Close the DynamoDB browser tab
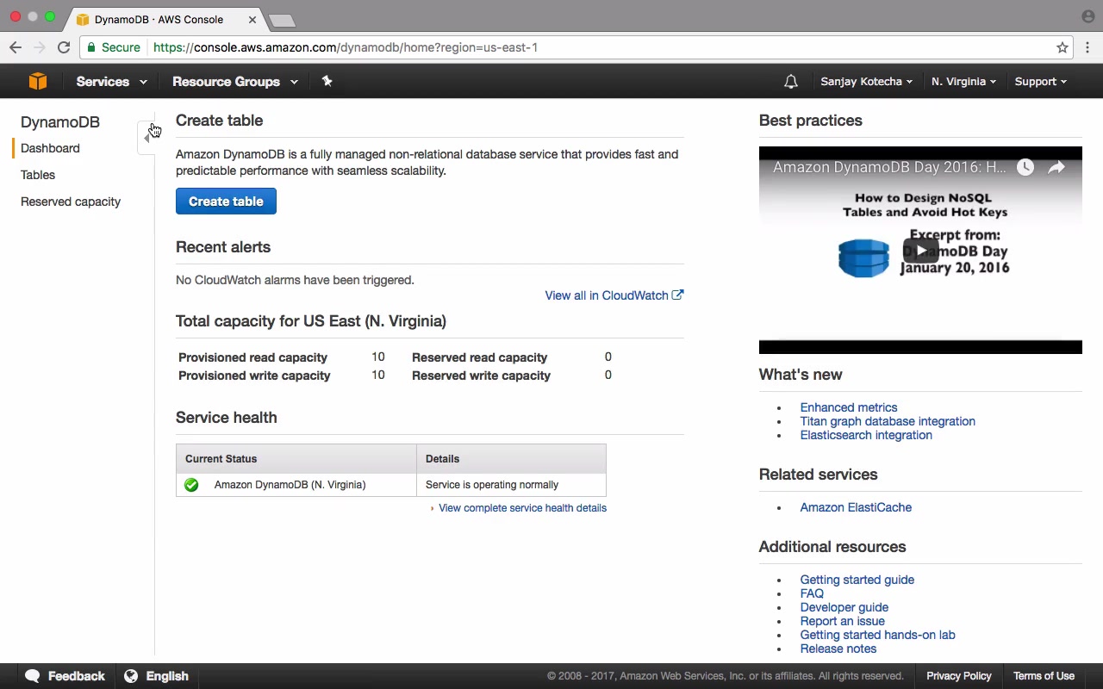 pos(252,19)
